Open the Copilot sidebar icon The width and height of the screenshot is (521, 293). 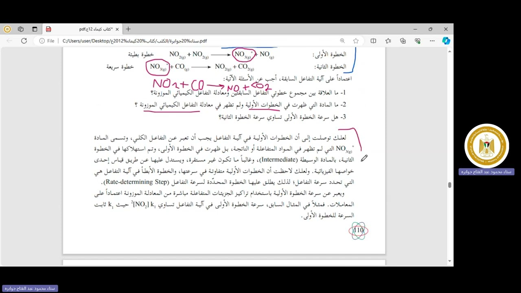pos(446,41)
